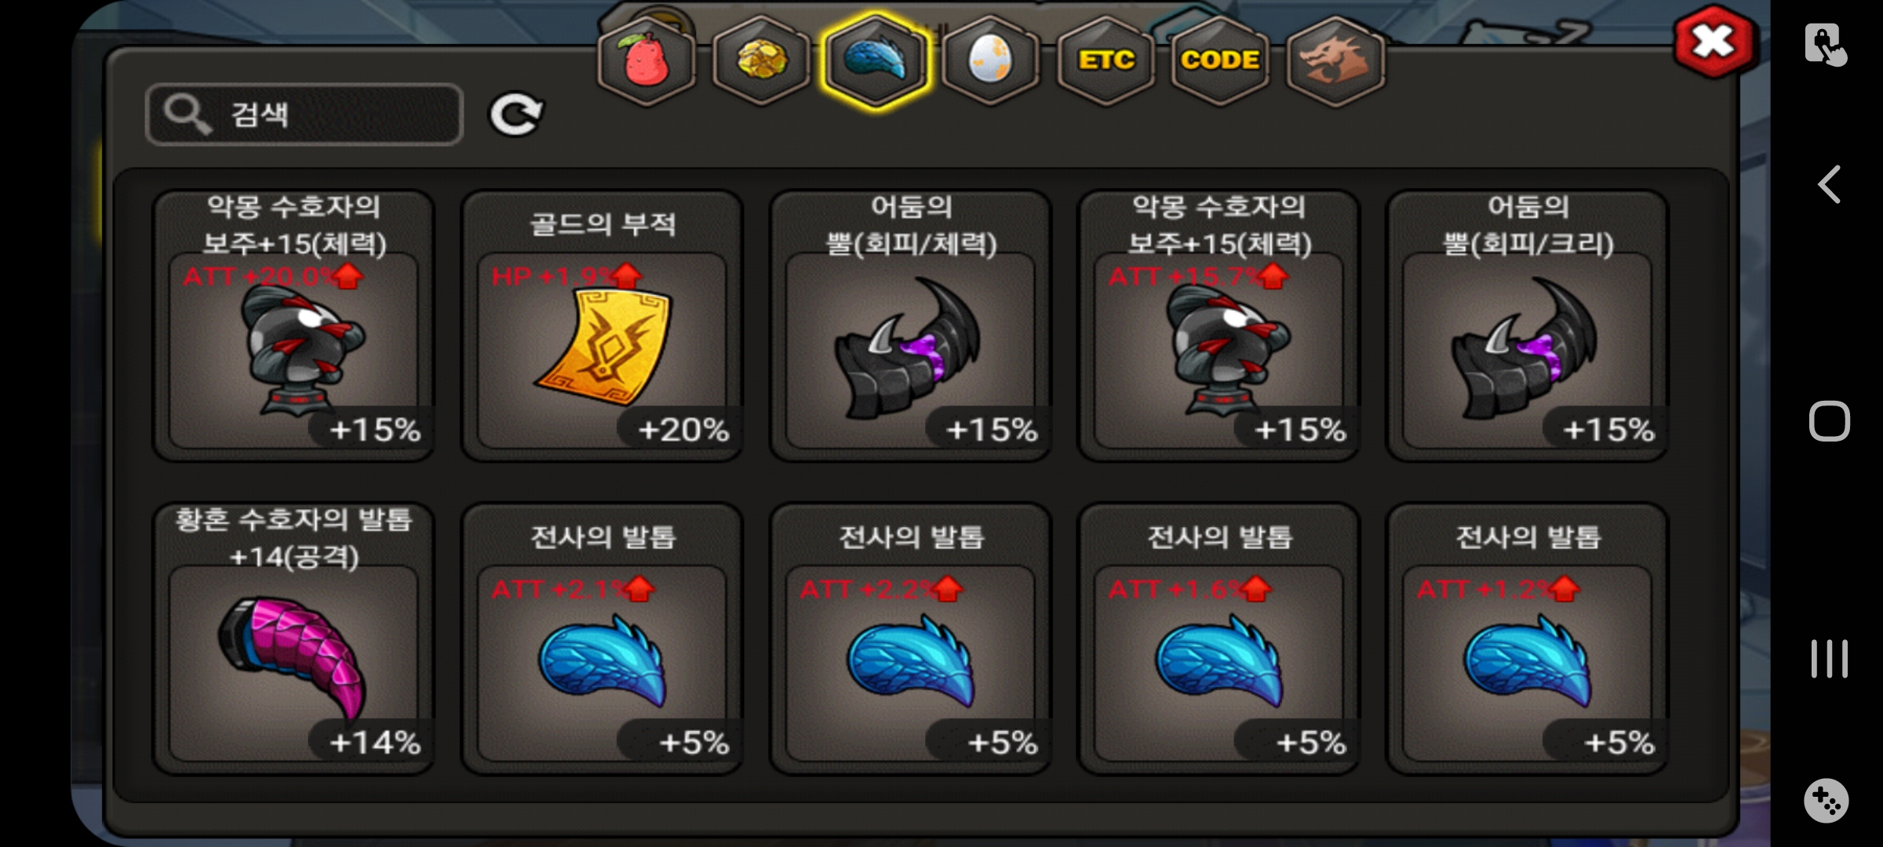Select the 어둠의 뿔(회피/체력) horn item
This screenshot has width=1883, height=847.
tap(910, 325)
